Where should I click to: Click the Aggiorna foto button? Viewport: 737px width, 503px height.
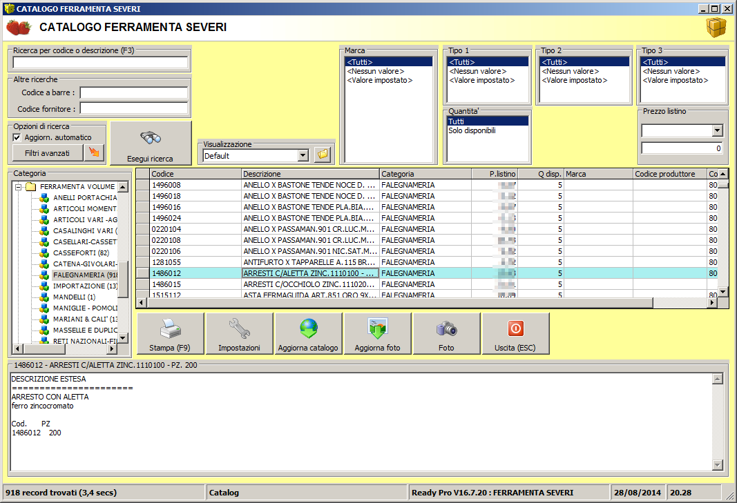[x=377, y=333]
